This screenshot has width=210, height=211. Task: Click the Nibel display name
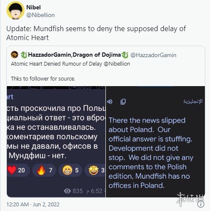[33, 7]
